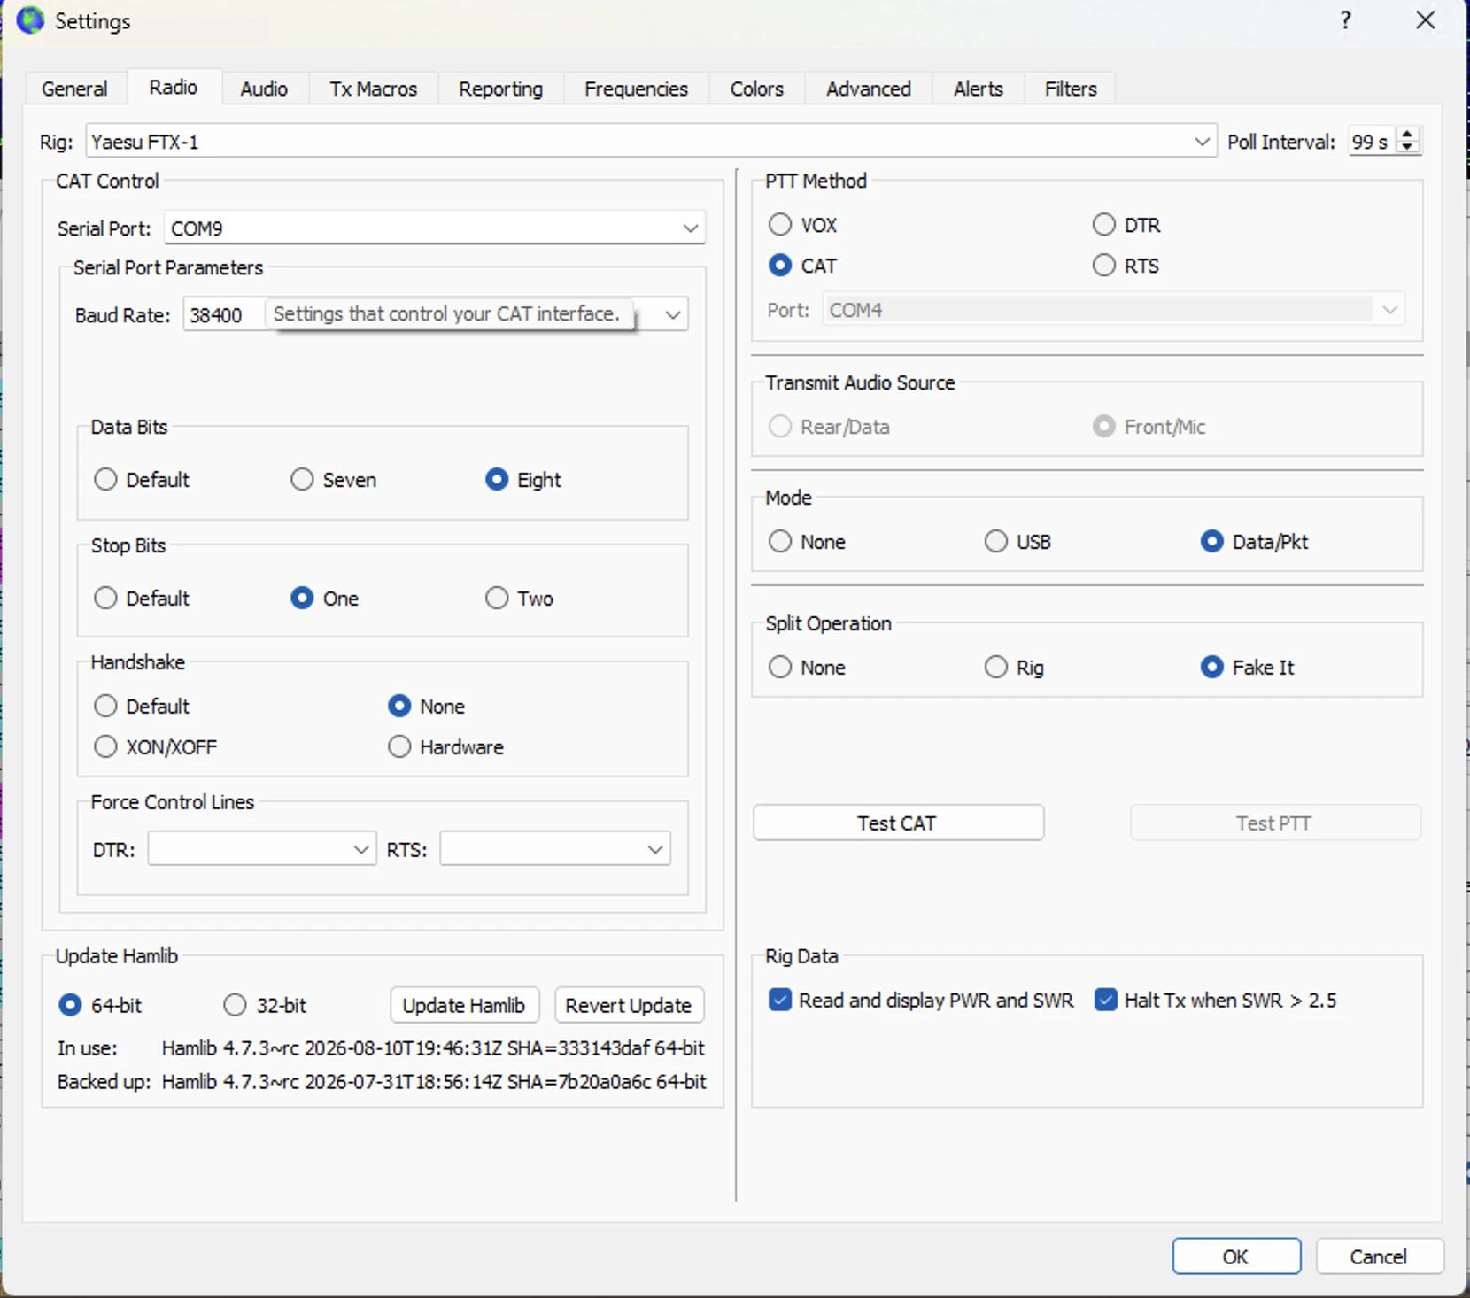The height and width of the screenshot is (1298, 1470).
Task: Switch to the Colors tab
Action: tap(756, 89)
